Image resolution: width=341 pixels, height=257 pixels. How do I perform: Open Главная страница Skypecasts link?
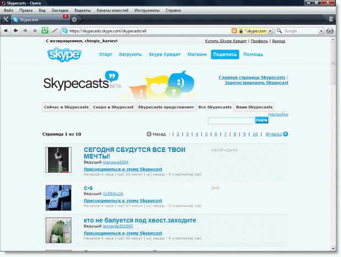(x=252, y=77)
